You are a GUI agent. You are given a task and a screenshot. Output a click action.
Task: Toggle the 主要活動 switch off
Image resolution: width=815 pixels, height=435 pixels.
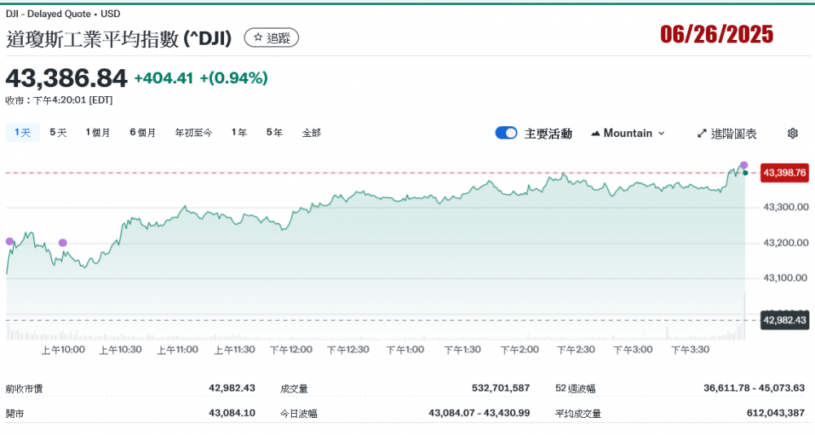tap(506, 134)
